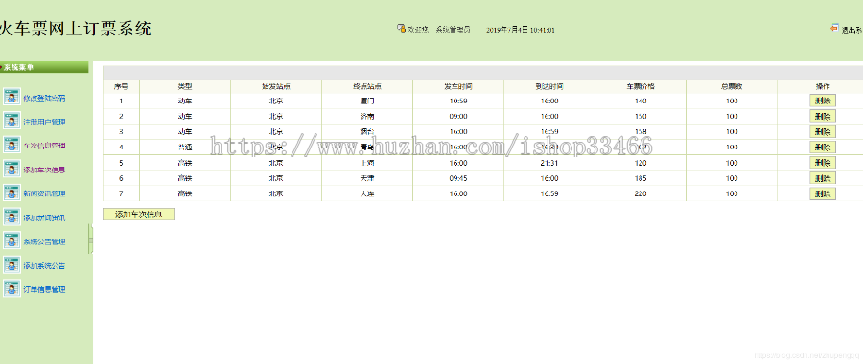Click the 添加车次信息 button below the table
The width and height of the screenshot is (863, 364).
coord(138,215)
